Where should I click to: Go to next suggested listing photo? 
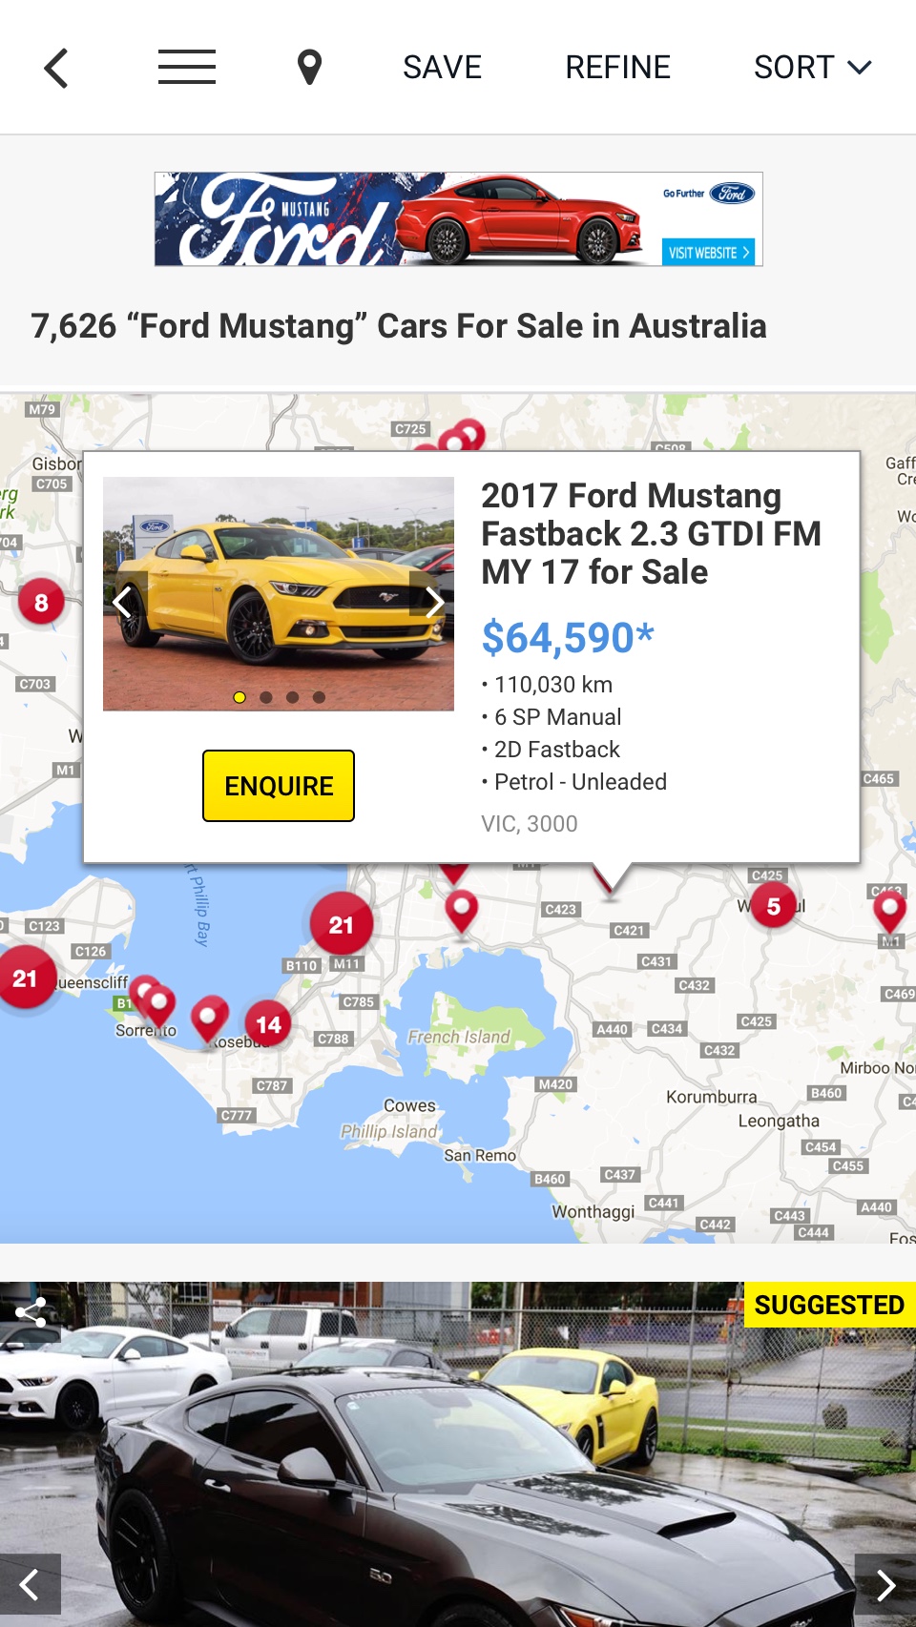click(x=885, y=1584)
